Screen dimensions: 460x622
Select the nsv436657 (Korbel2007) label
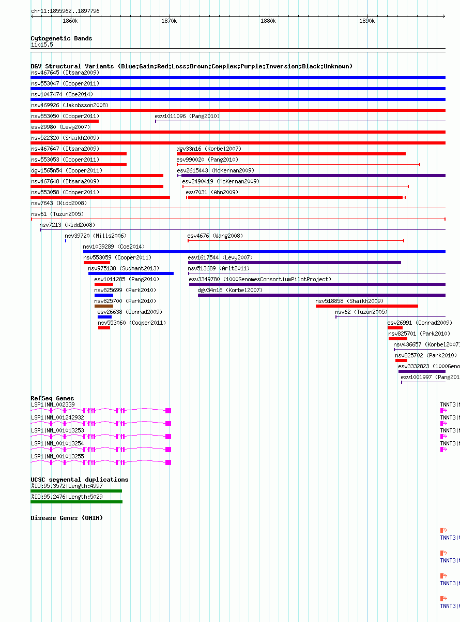426,344
